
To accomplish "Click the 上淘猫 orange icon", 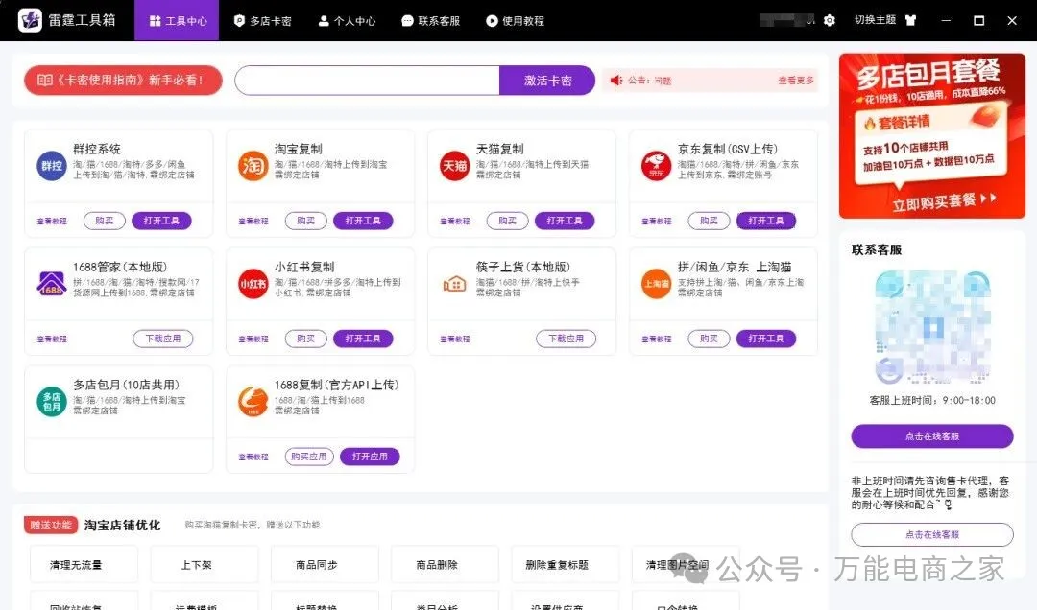I will click(x=656, y=283).
